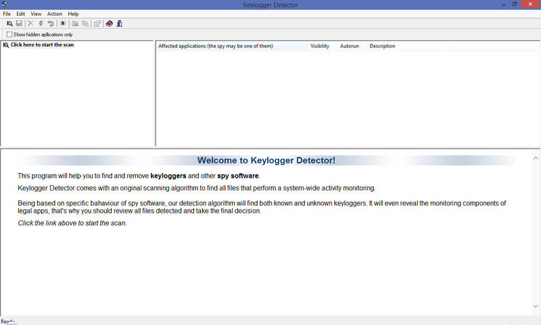The height and width of the screenshot is (325, 541).
Task: Click the purple info "i" toolbar icon
Action: tap(120, 24)
